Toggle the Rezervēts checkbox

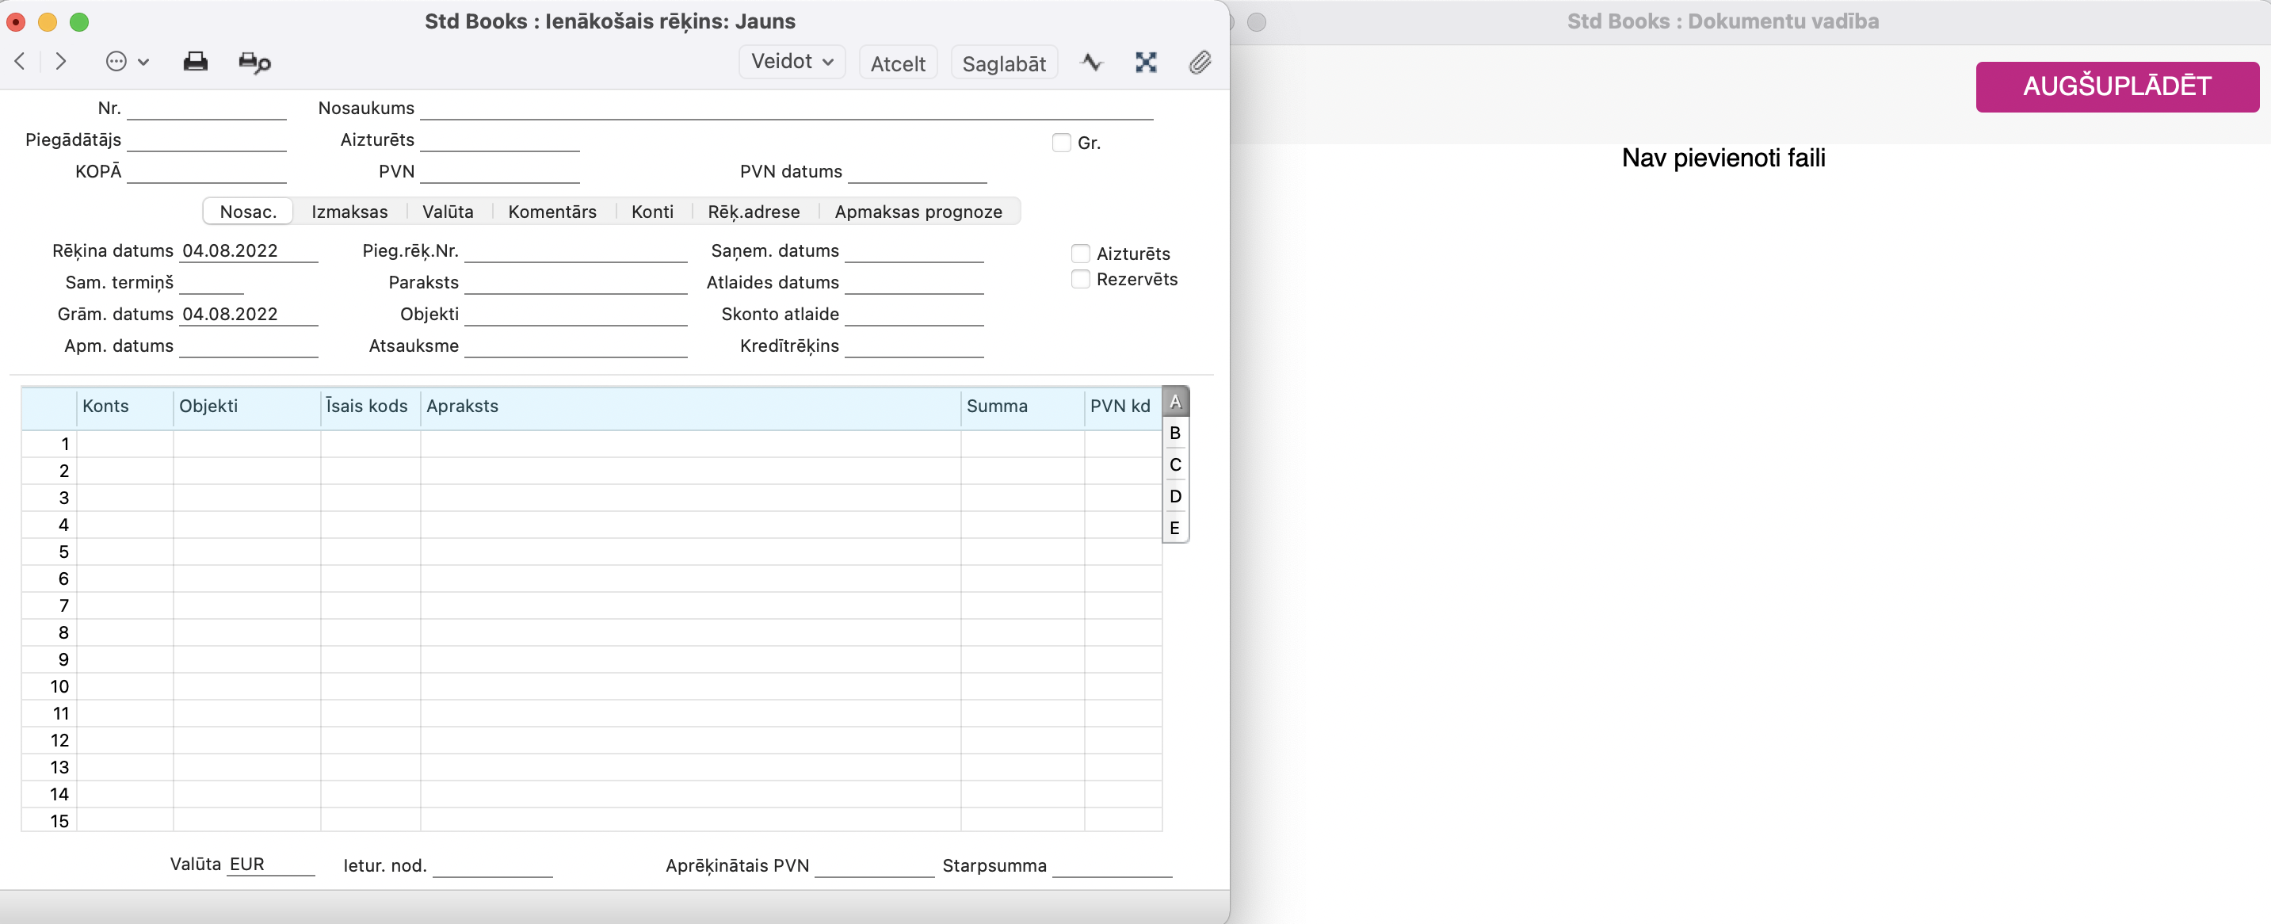pos(1080,280)
